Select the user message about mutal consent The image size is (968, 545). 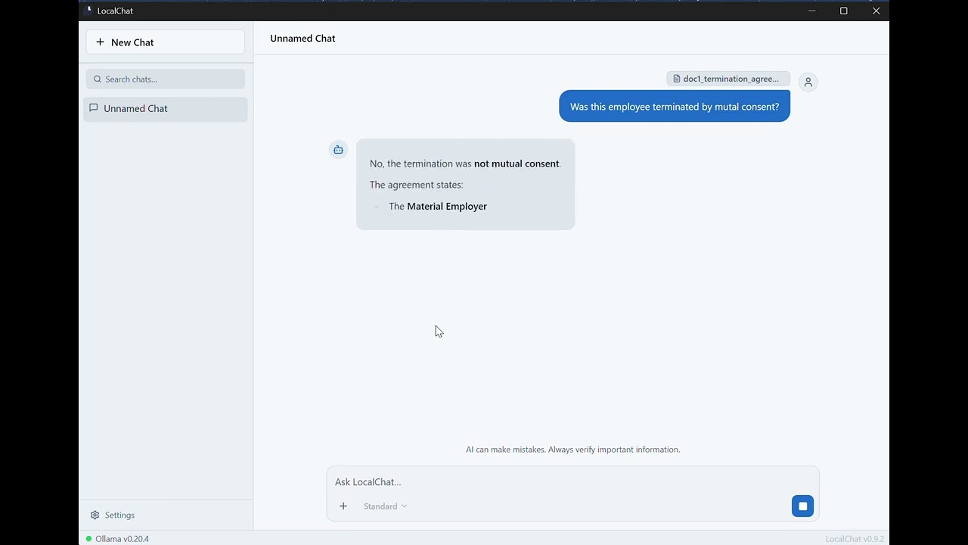pos(675,107)
